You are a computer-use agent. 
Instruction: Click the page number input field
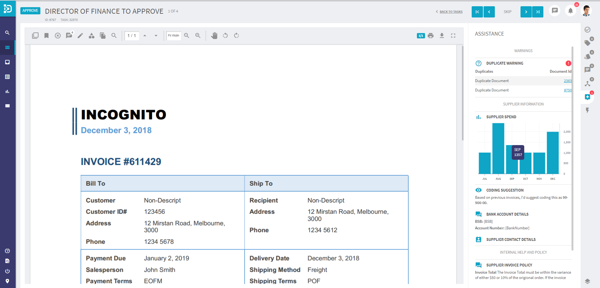132,36
